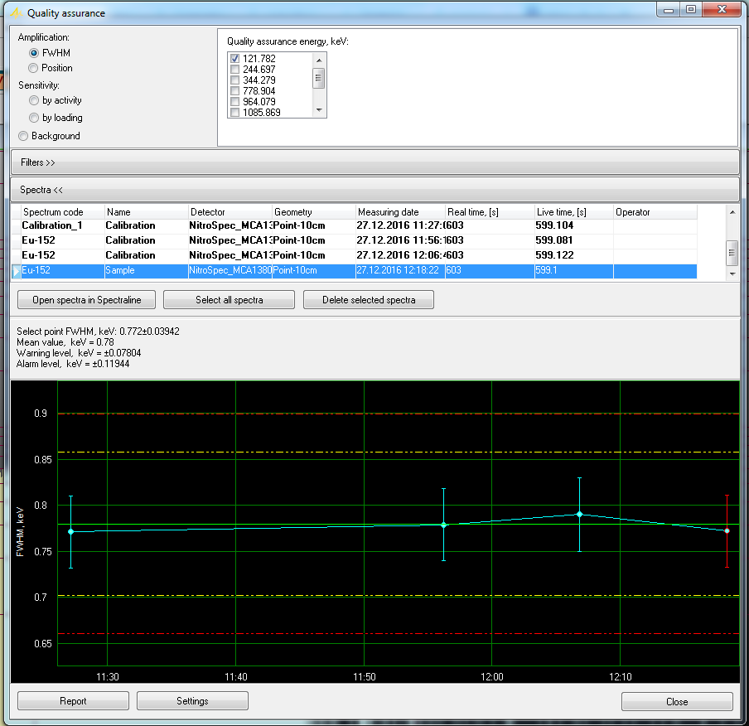Tick the 1085.869 keV energy checkbox
The image size is (749, 726).
(x=234, y=113)
